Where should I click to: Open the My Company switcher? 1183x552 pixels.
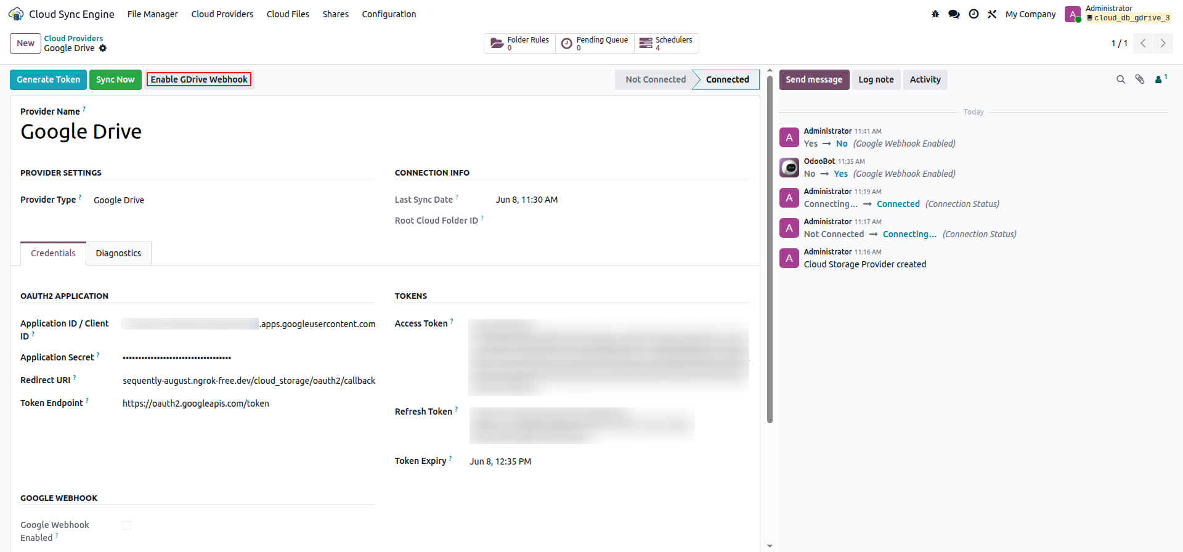1030,14
